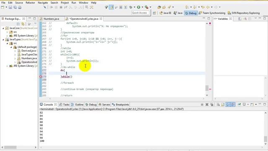Expand the src folder under JavaCore
Viewport: 268px width, 151px height.
(x=7, y=32)
